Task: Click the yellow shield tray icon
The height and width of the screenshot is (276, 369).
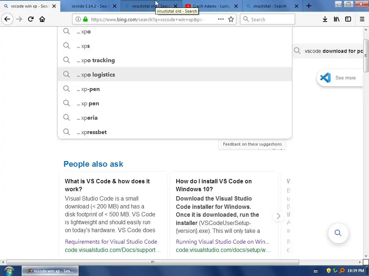Action: pyautogui.click(x=329, y=271)
